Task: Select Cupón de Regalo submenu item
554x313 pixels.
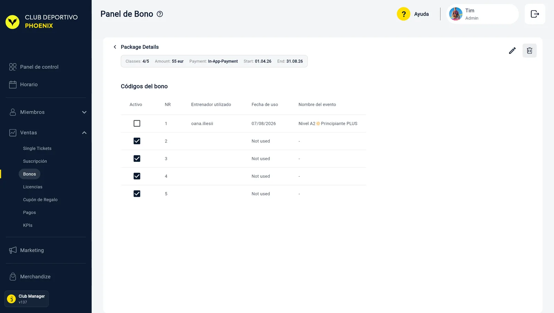Action: (40, 200)
